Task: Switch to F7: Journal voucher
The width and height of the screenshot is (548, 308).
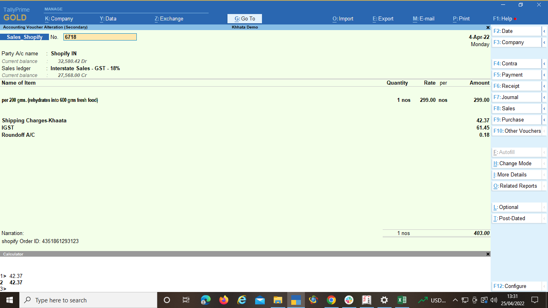Action: tap(517, 97)
